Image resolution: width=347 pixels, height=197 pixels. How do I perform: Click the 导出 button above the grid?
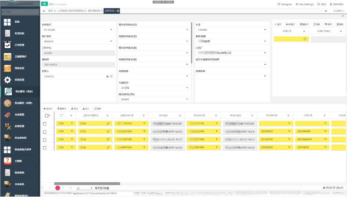(x=75, y=108)
